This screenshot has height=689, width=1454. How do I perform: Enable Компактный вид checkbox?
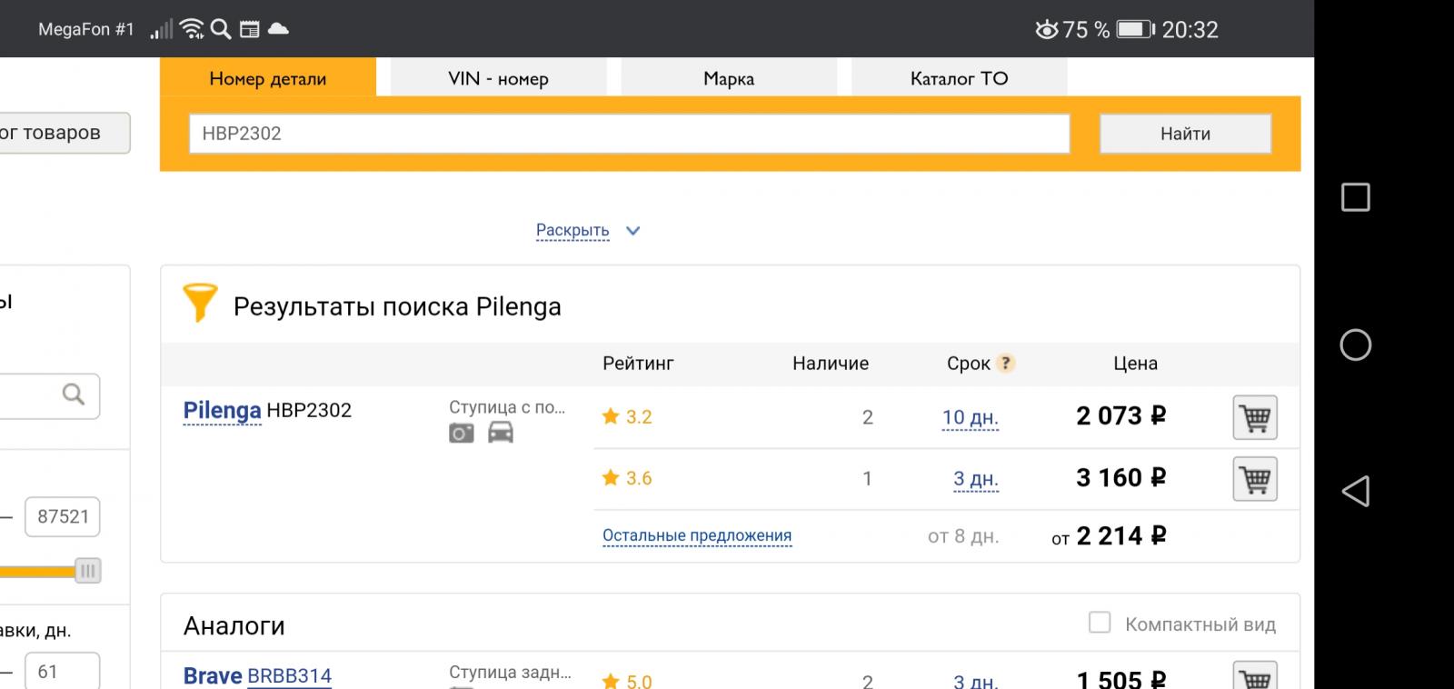pyautogui.click(x=1100, y=623)
